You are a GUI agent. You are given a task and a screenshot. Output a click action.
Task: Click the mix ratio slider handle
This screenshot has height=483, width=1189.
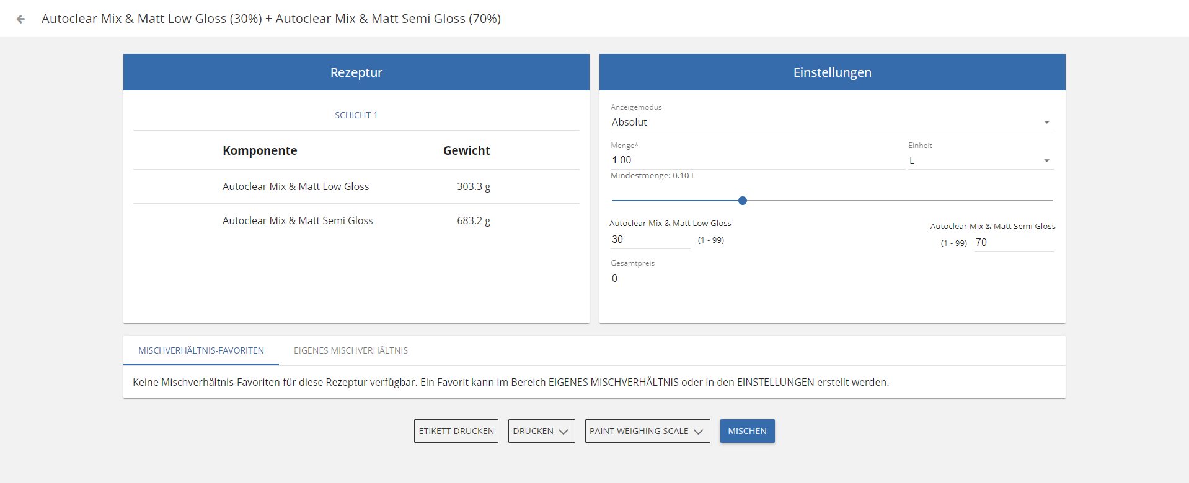743,201
